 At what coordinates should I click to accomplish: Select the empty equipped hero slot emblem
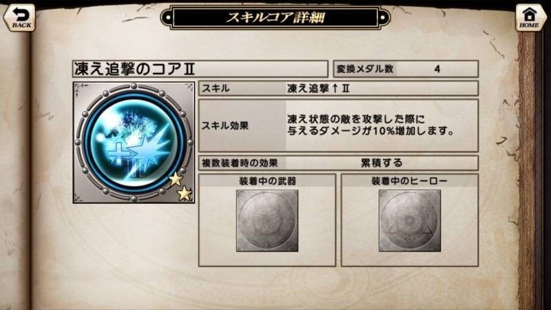pos(409,220)
